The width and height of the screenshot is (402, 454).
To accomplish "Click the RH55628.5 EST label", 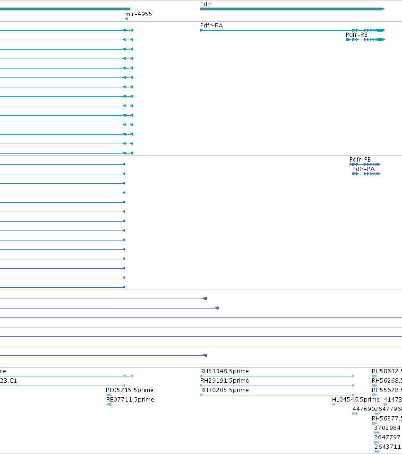I will pos(387,390).
